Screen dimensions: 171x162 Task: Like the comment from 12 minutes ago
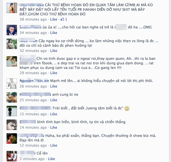point(54,145)
